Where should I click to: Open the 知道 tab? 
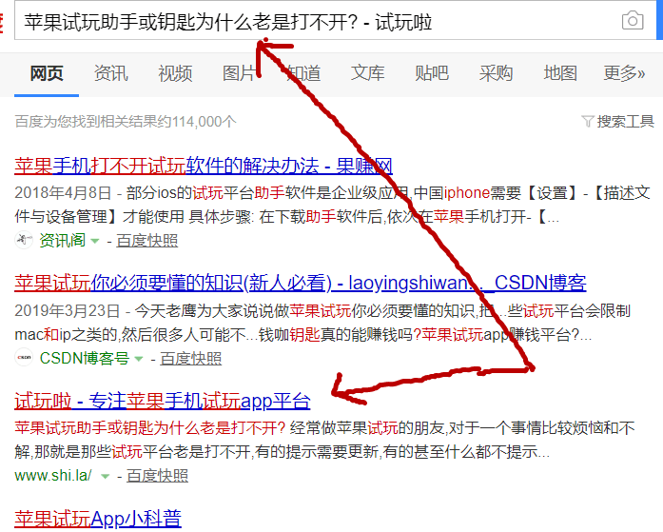tap(303, 73)
